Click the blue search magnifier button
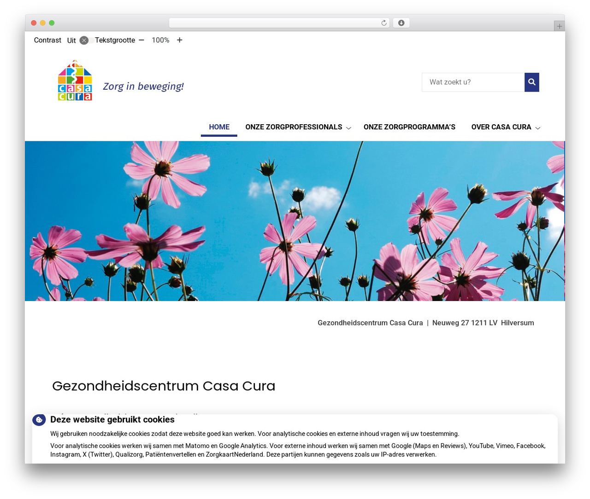The width and height of the screenshot is (590, 499). 531,82
